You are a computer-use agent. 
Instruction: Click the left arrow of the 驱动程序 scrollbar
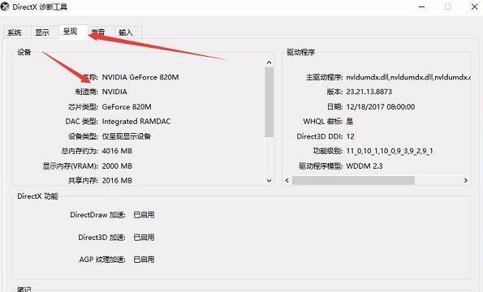click(287, 180)
